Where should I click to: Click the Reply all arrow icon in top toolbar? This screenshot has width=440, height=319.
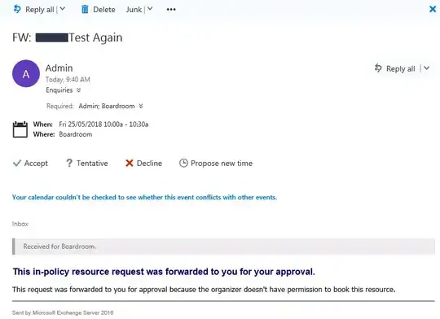(17, 9)
